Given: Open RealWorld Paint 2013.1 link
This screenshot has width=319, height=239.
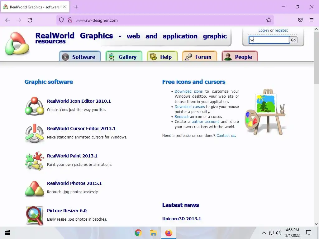Looking at the screenshot, I should (72, 156).
